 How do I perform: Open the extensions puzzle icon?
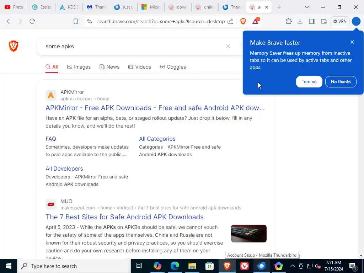[x=289, y=21]
